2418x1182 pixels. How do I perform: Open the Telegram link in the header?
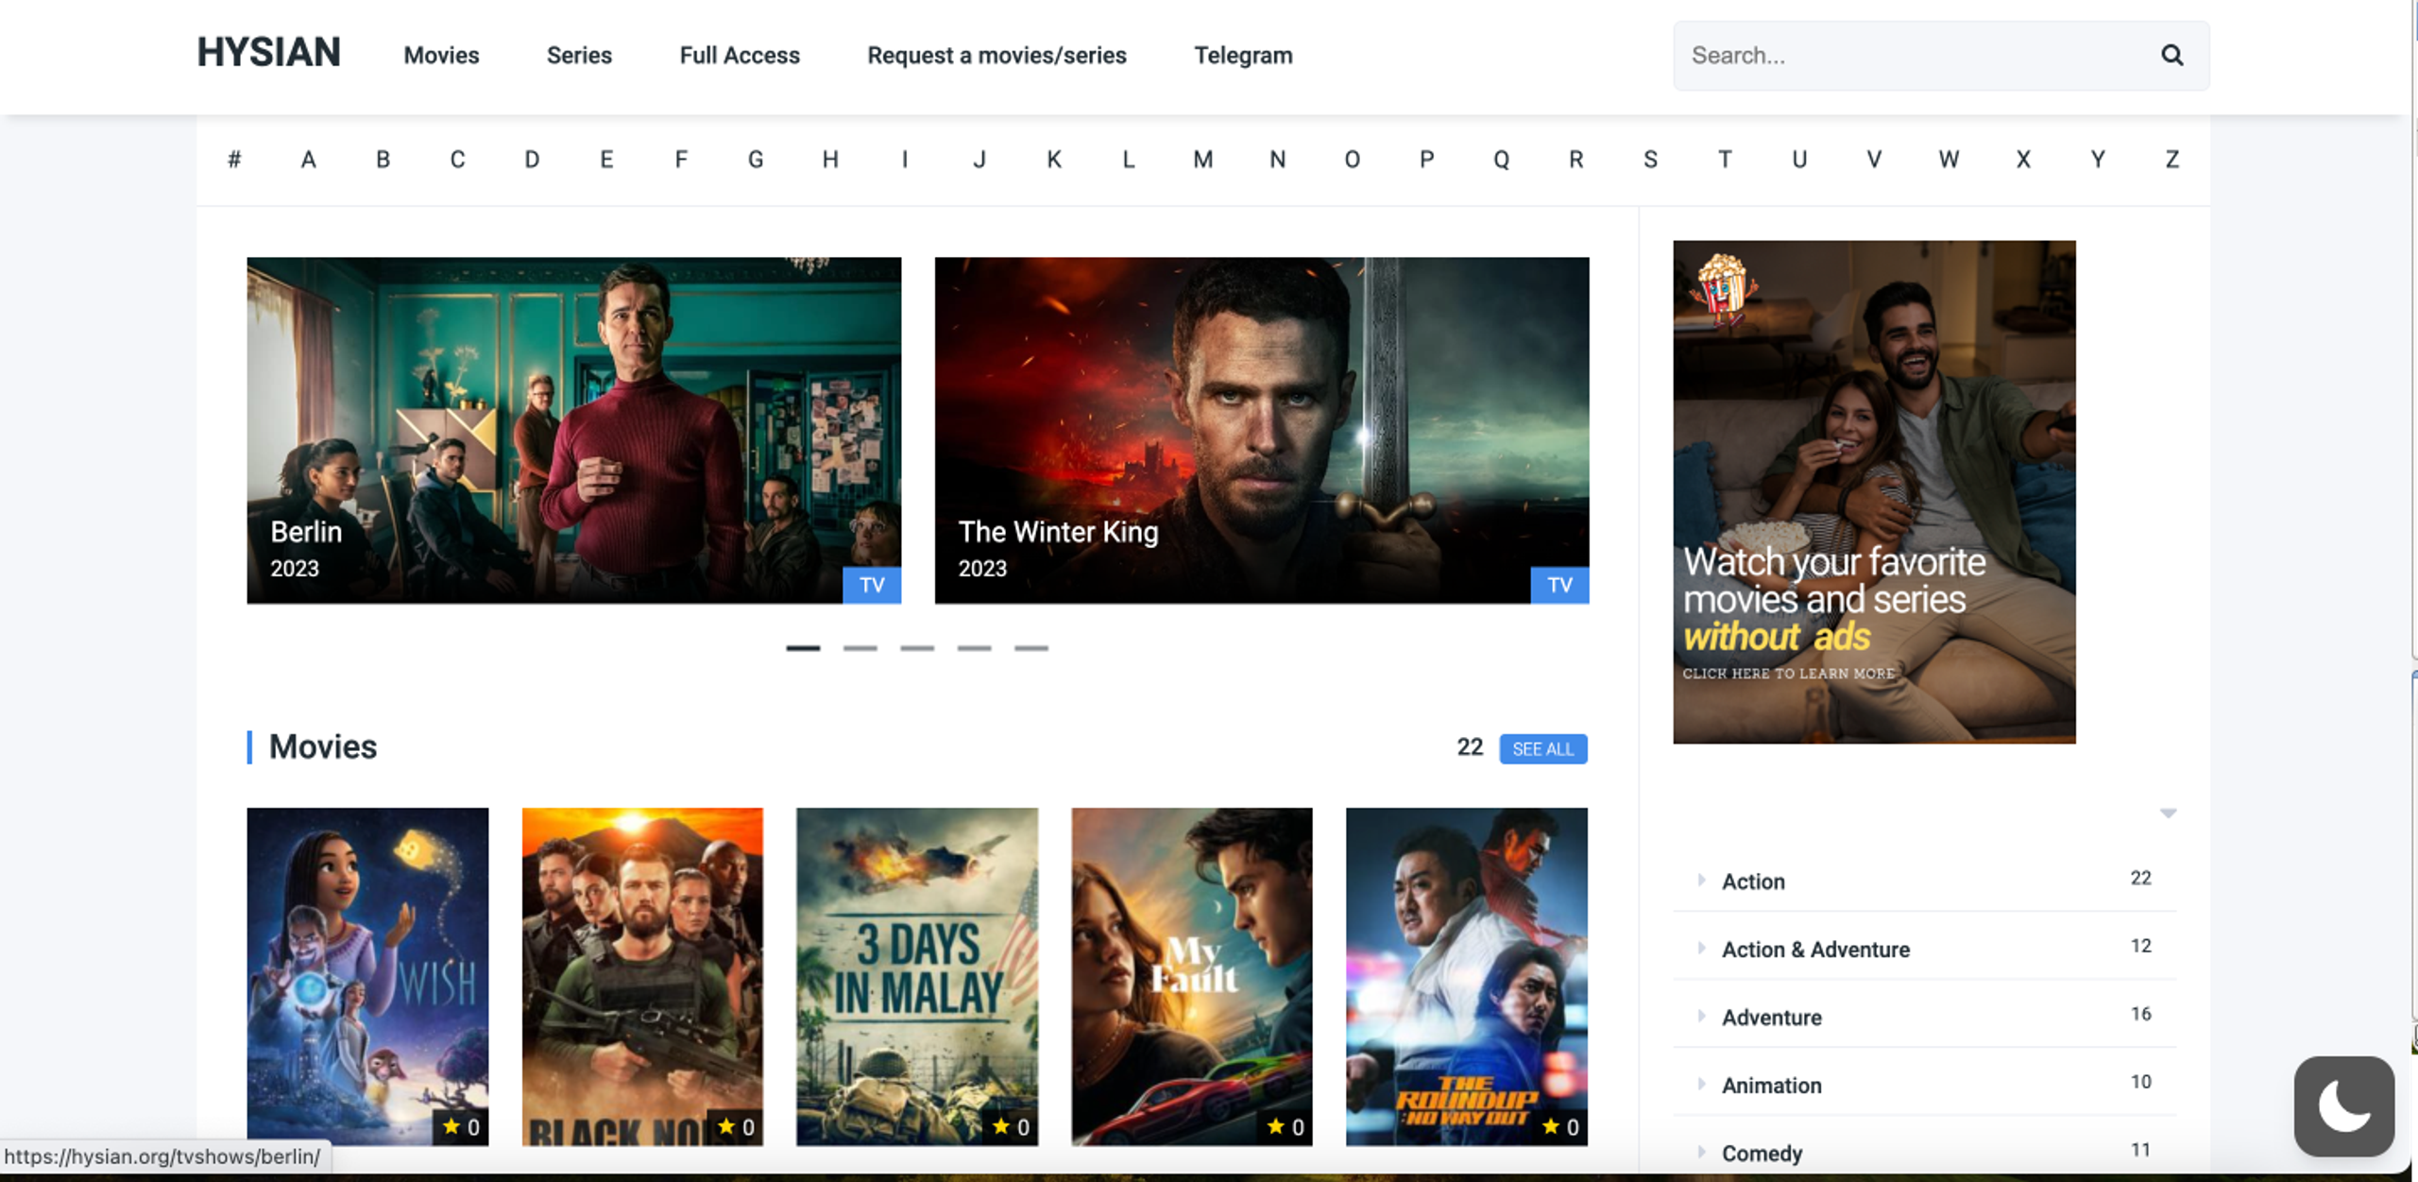[1243, 55]
